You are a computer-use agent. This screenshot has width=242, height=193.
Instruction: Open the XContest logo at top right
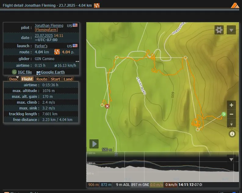(235, 5)
